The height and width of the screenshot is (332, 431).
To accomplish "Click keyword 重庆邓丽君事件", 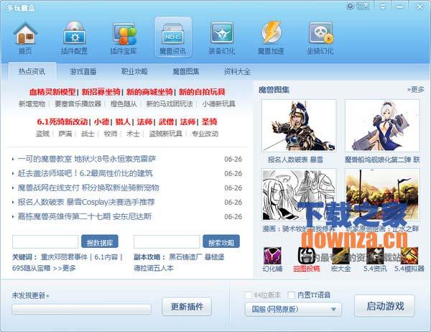I will point(64,257).
